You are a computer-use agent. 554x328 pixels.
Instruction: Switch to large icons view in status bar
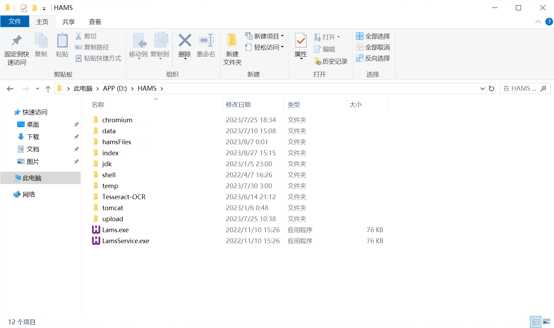[546, 322]
